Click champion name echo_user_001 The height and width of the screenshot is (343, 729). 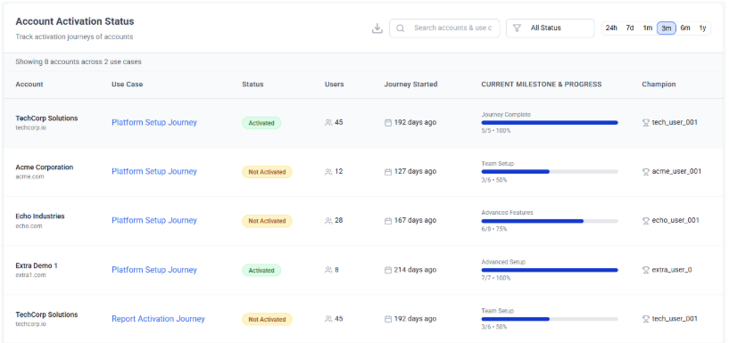[x=675, y=220]
